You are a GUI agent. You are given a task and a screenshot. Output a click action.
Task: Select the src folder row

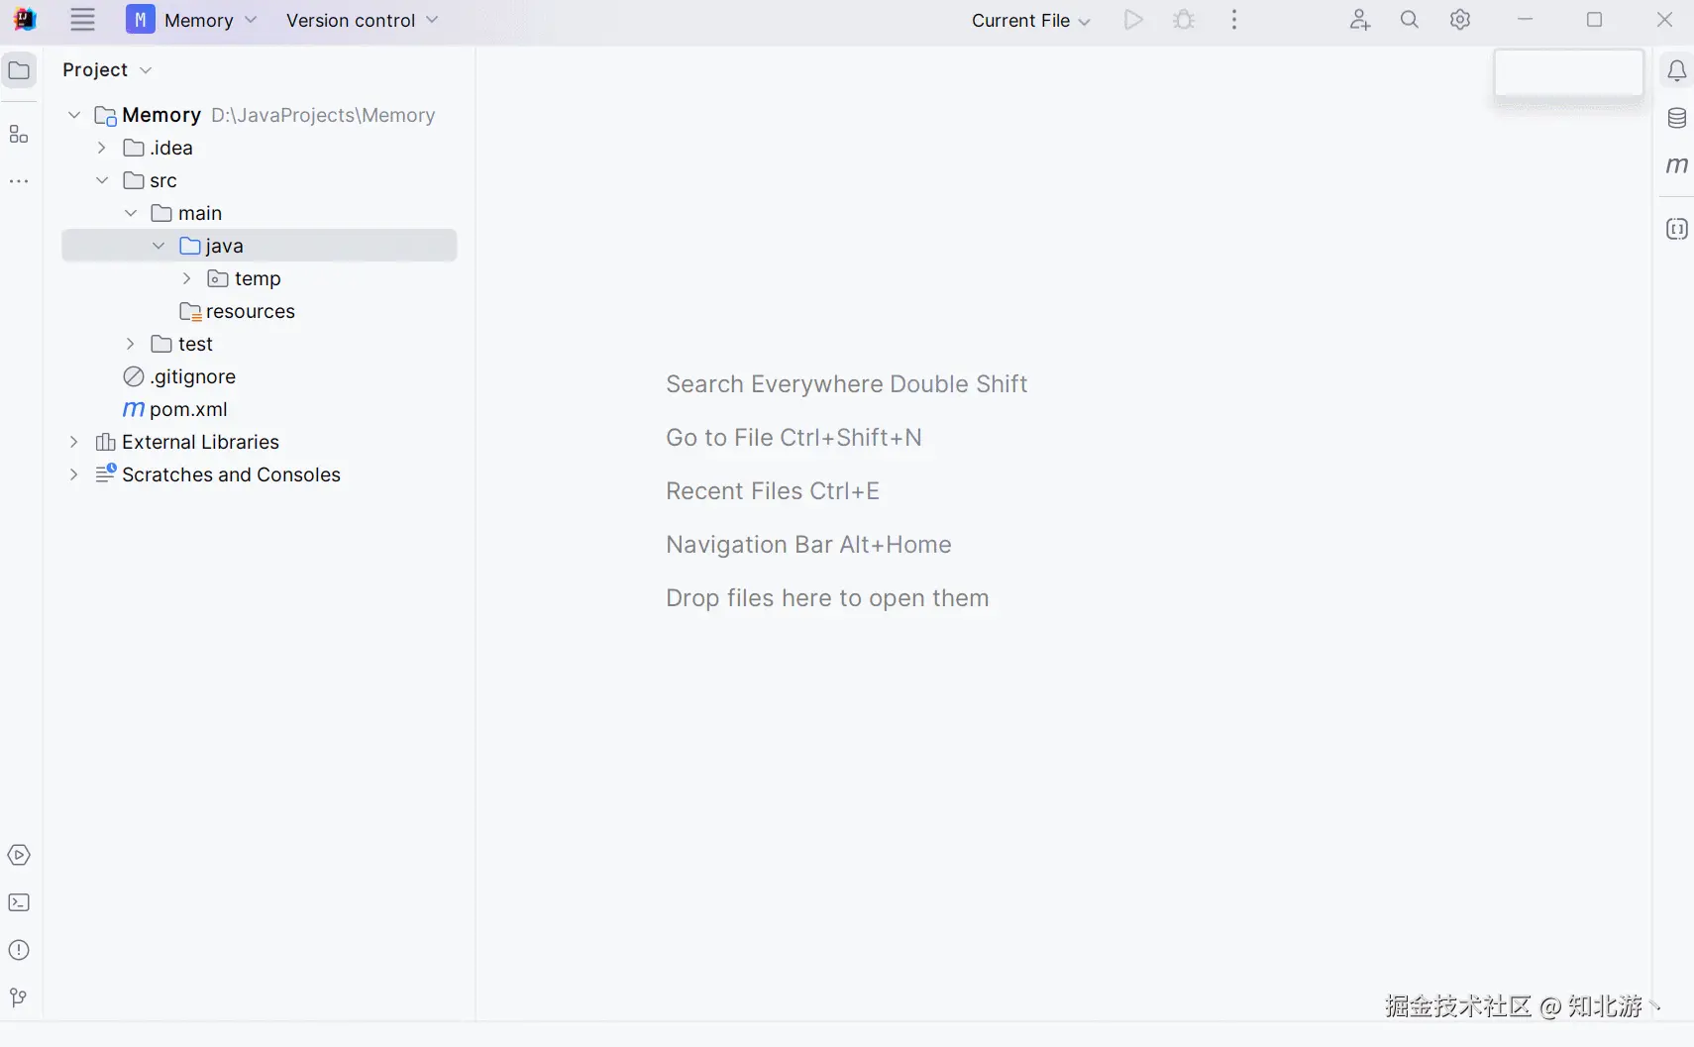point(260,180)
